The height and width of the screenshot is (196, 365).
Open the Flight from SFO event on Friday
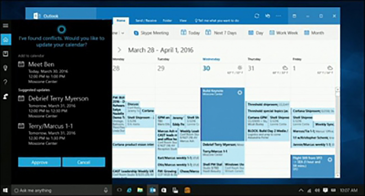pos(313,166)
